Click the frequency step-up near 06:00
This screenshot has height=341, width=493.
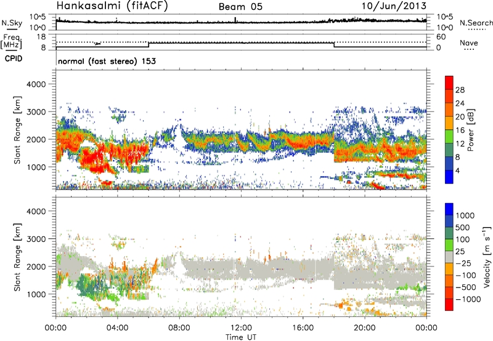coord(149,44)
